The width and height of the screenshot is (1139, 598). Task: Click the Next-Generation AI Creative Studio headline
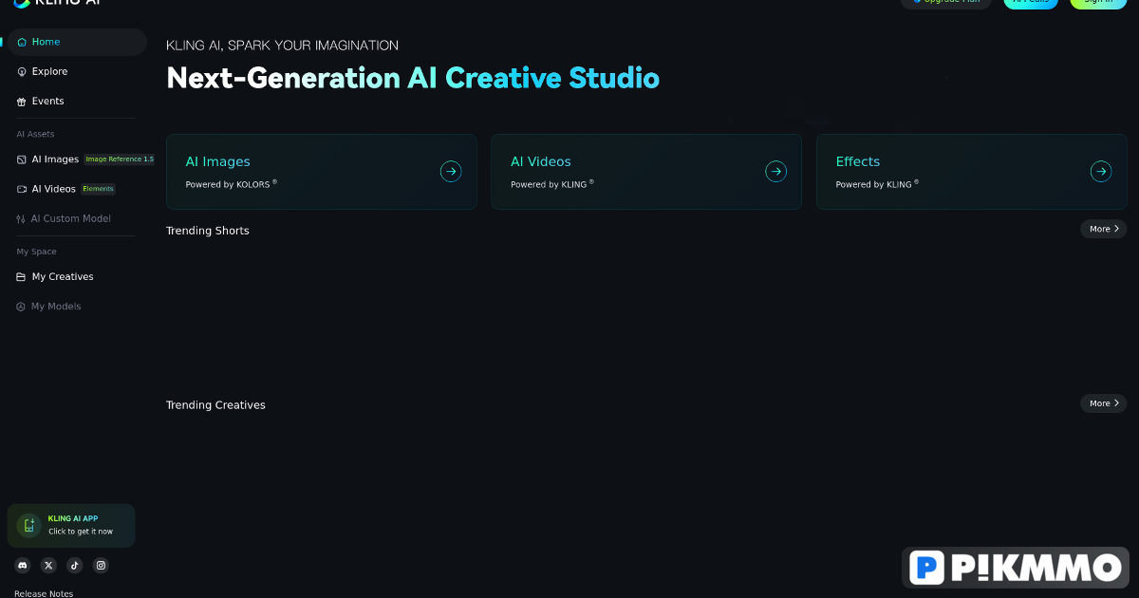pos(413,78)
